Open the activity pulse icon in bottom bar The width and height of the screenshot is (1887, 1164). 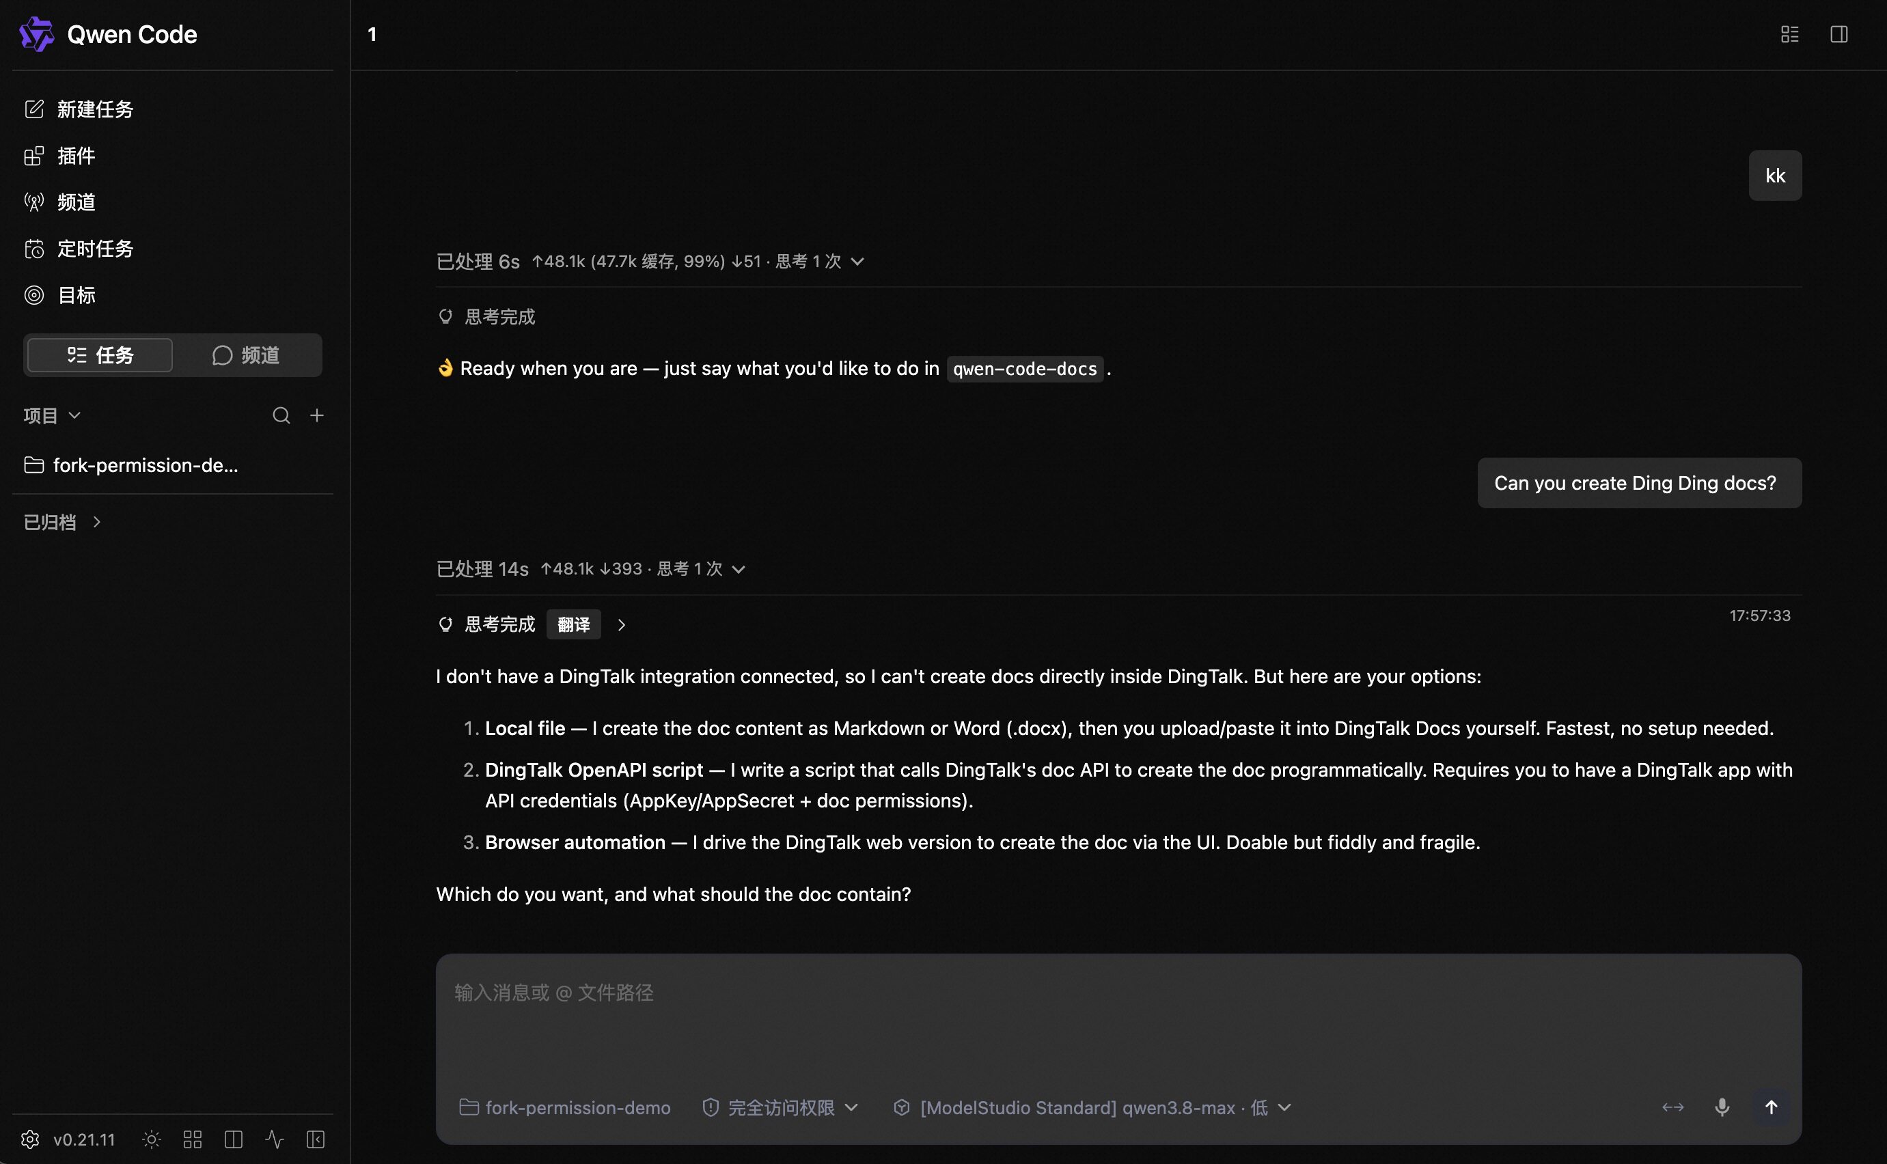pos(274,1139)
